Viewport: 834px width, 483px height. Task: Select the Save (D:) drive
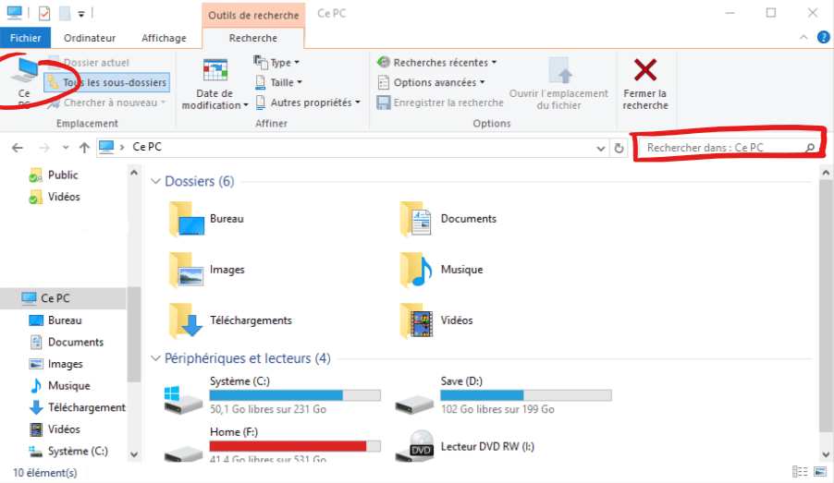point(503,395)
